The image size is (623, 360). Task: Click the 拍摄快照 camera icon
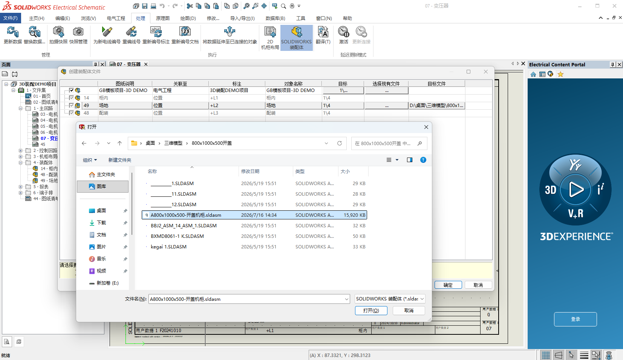[58, 32]
